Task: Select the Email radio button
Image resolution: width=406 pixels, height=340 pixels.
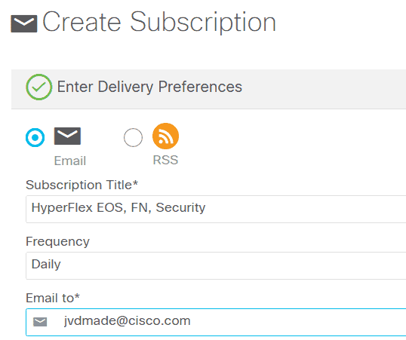Action: click(x=35, y=137)
